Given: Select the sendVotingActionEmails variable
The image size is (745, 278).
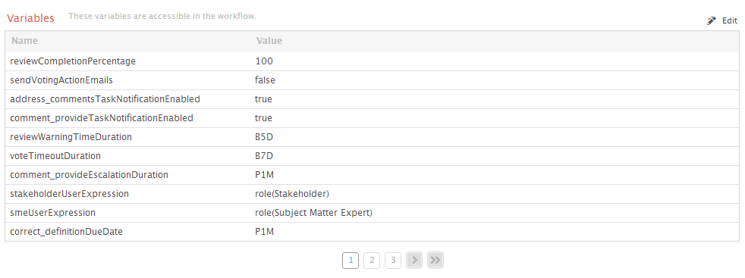Looking at the screenshot, I should tap(61, 80).
